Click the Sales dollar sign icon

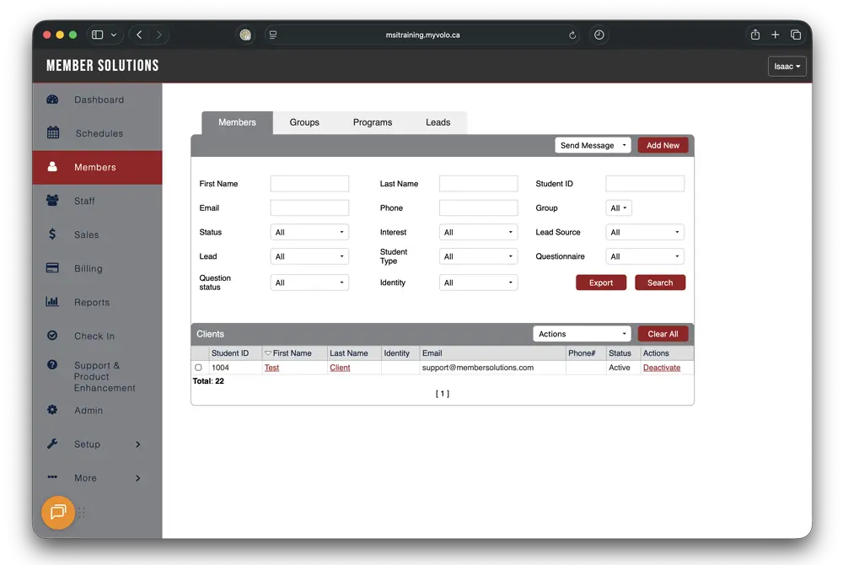[52, 234]
